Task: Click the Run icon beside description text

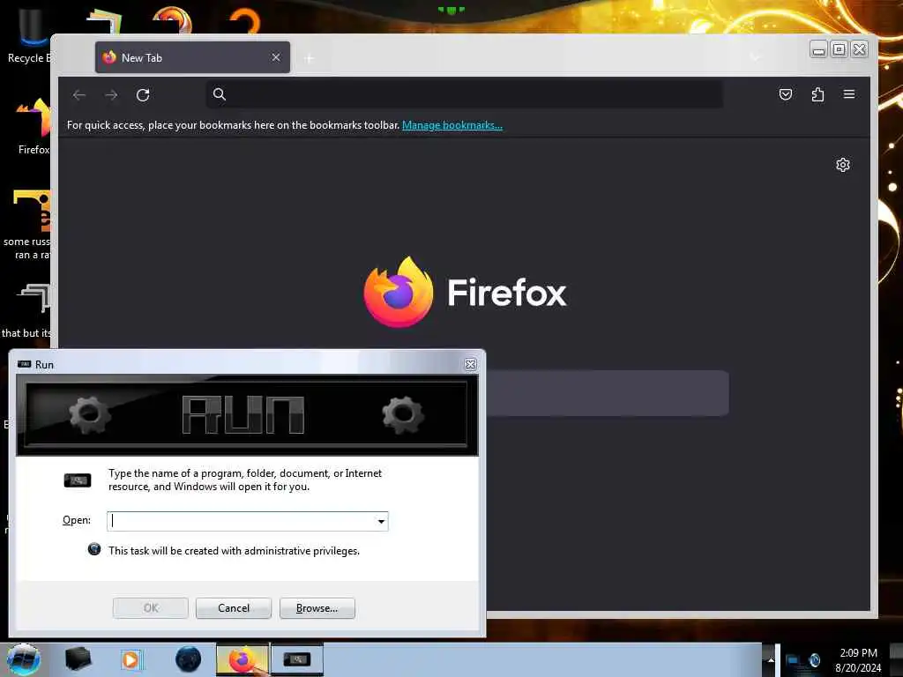Action: [78, 480]
